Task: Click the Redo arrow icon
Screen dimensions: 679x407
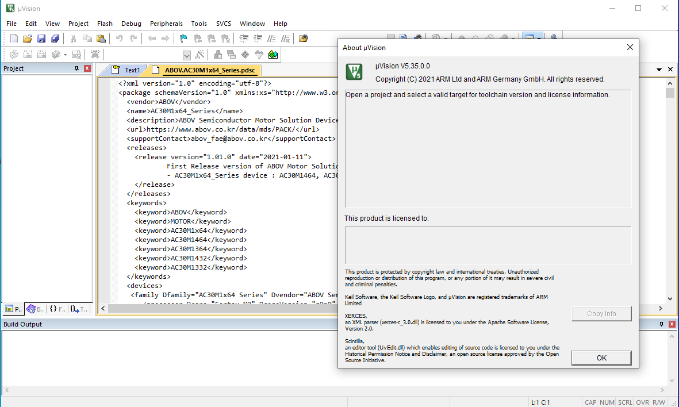Action: coord(133,39)
